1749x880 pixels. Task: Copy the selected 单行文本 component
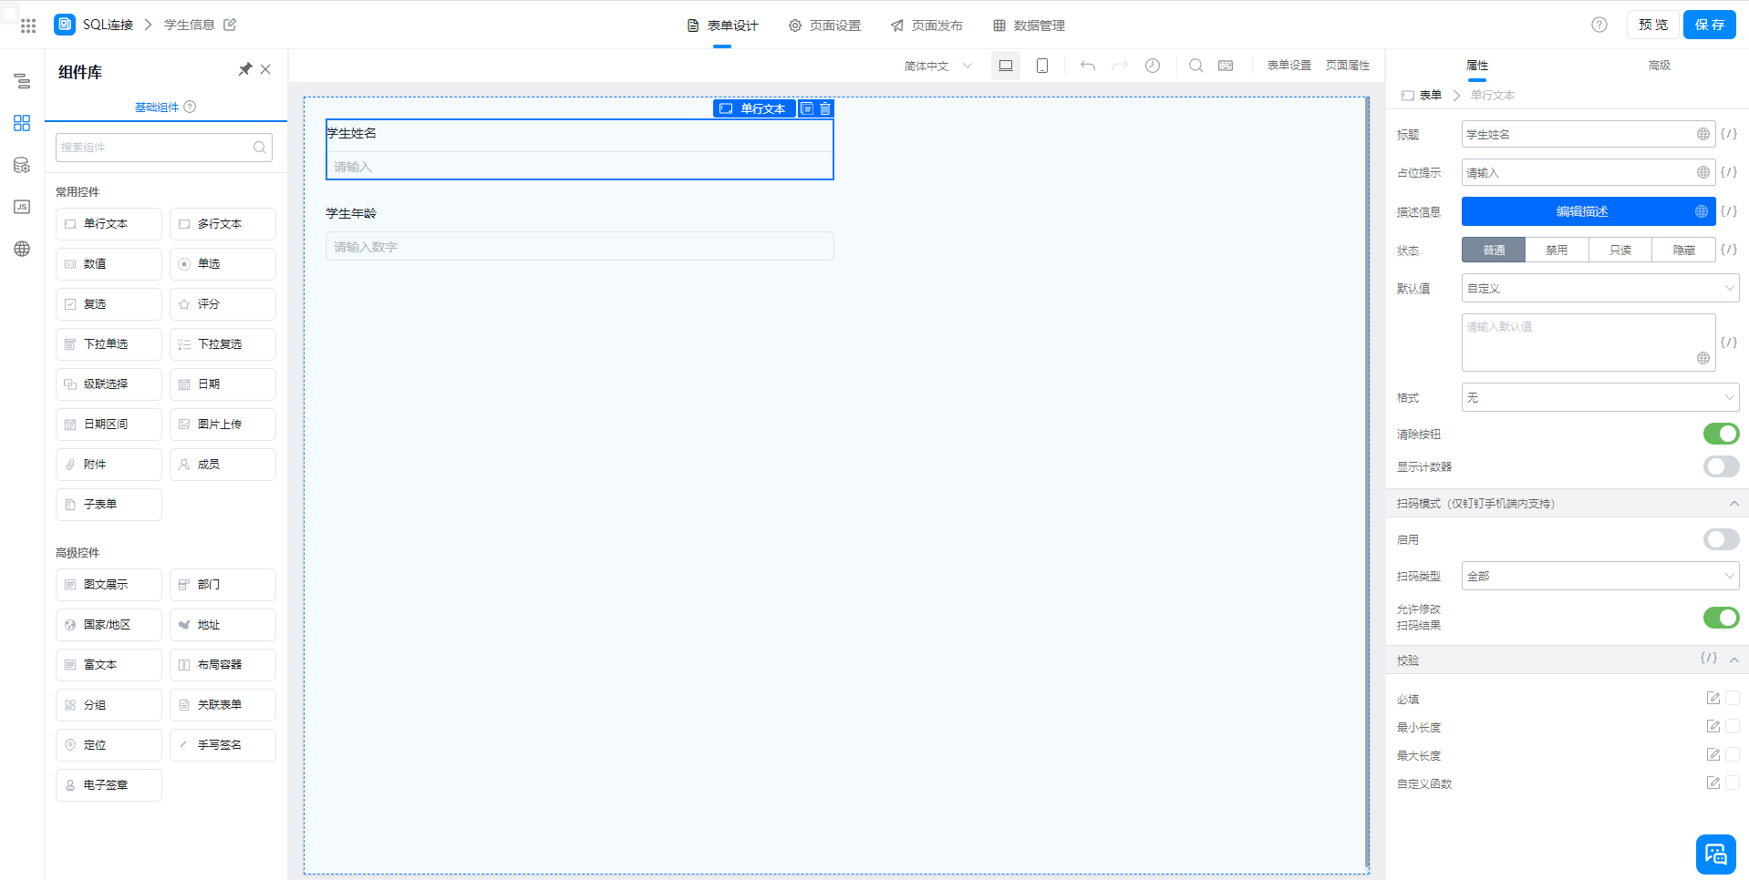coord(807,108)
